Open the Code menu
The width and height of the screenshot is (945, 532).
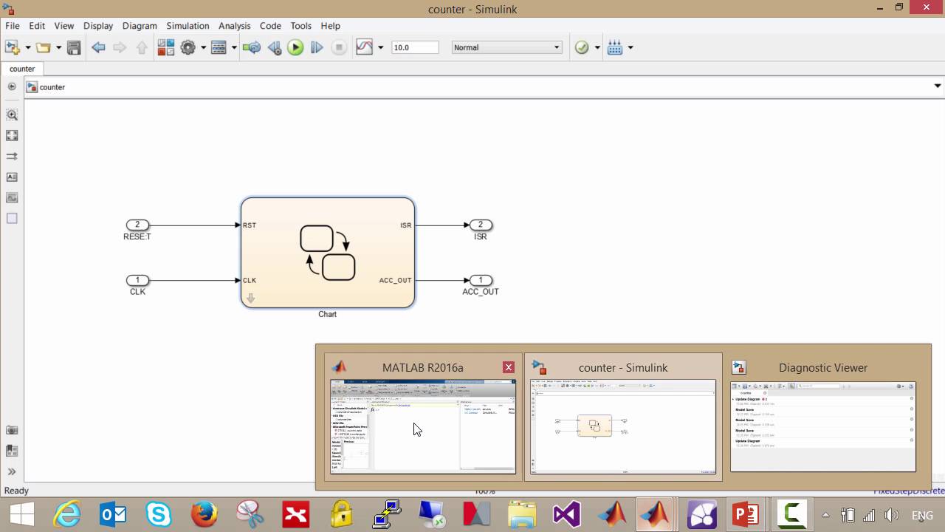coord(270,26)
